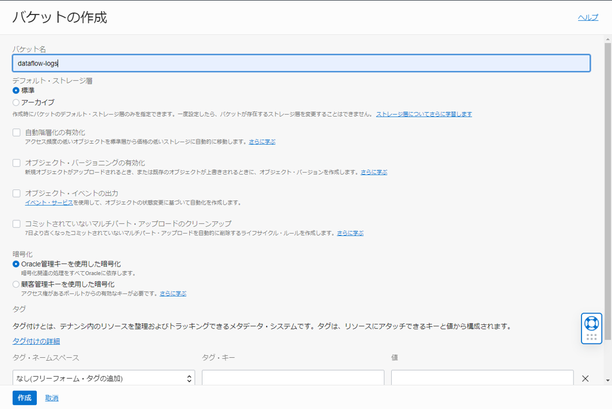Open the ヘルプ link
The width and height of the screenshot is (612, 409).
pos(588,18)
